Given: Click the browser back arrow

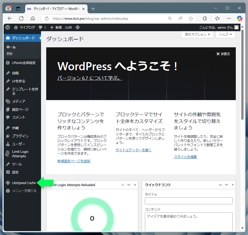Looking at the screenshot, I should point(10,18).
